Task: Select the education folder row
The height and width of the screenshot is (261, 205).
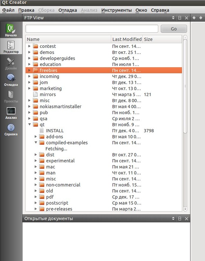Action: (x=104, y=64)
